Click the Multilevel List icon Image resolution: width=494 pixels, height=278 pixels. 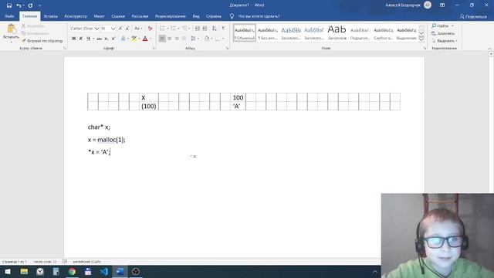pyautogui.click(x=184, y=29)
